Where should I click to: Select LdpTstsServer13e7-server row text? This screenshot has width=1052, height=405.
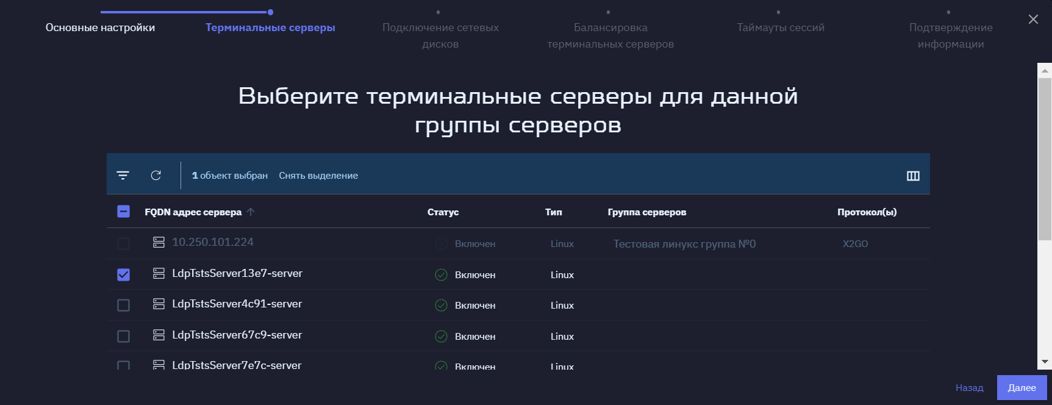coord(237,273)
